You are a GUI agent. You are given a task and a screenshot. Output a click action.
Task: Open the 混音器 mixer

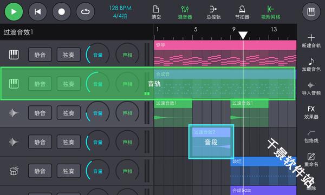(x=185, y=12)
